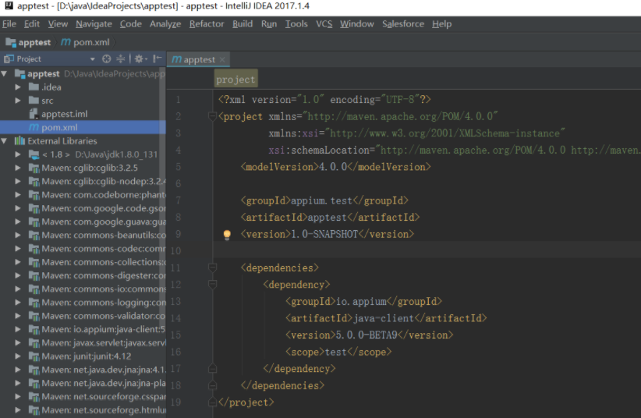Click the fold end marker at line 17
The image size is (641, 418).
(212, 369)
